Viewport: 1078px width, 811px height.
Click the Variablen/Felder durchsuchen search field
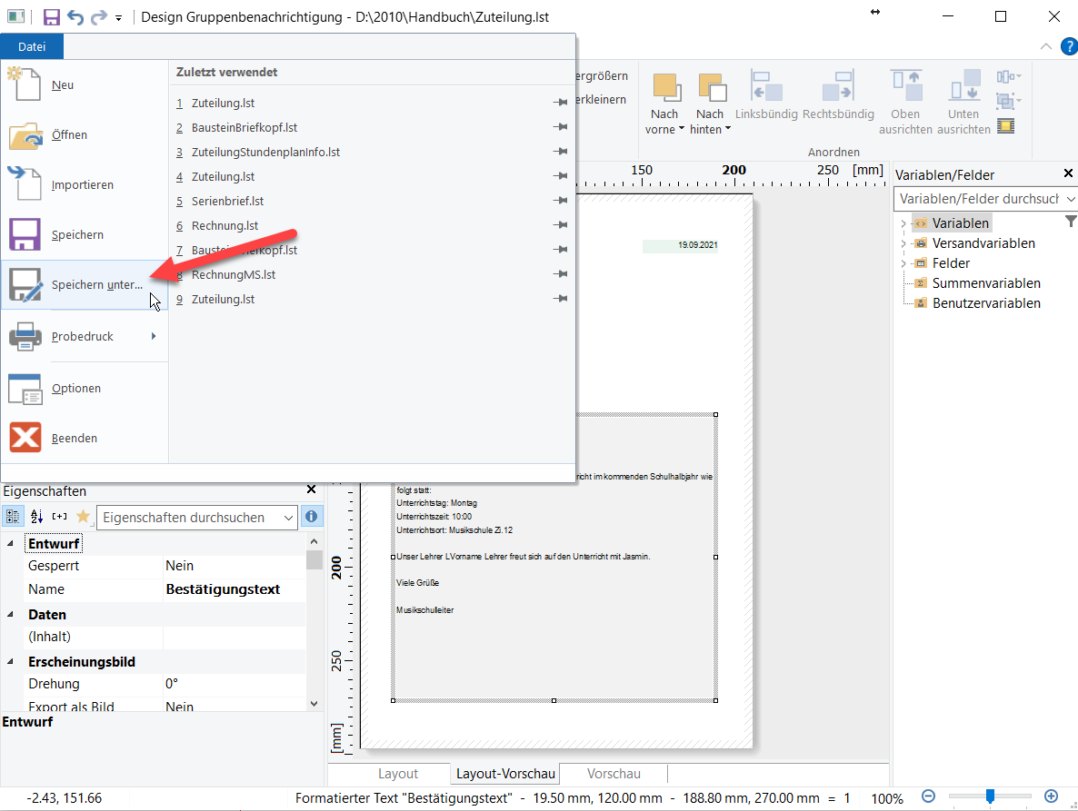(x=978, y=198)
